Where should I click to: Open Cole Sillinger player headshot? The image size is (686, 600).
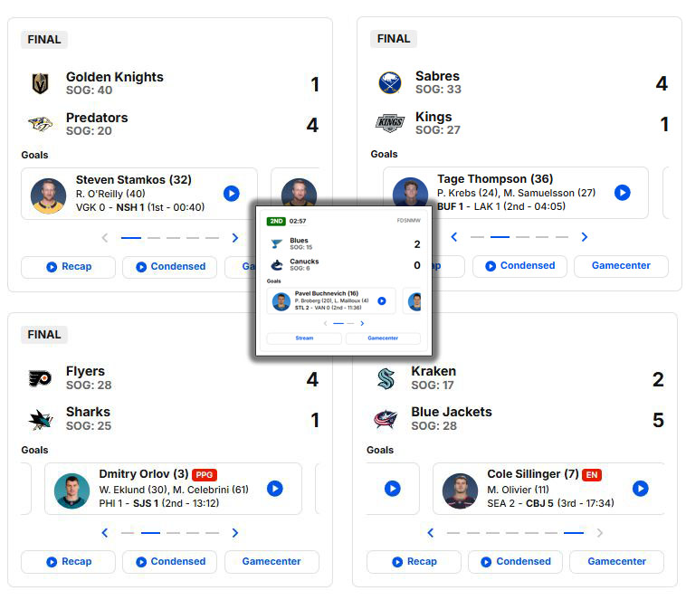coord(460,490)
